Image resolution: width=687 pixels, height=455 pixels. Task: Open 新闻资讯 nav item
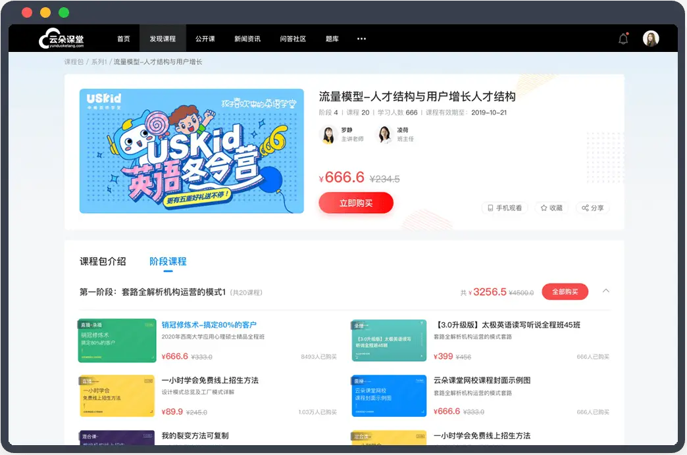247,39
